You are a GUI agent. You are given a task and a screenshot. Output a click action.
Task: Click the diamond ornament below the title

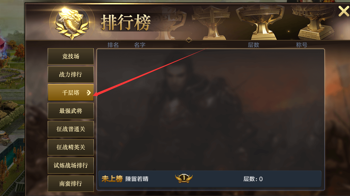[189, 40]
